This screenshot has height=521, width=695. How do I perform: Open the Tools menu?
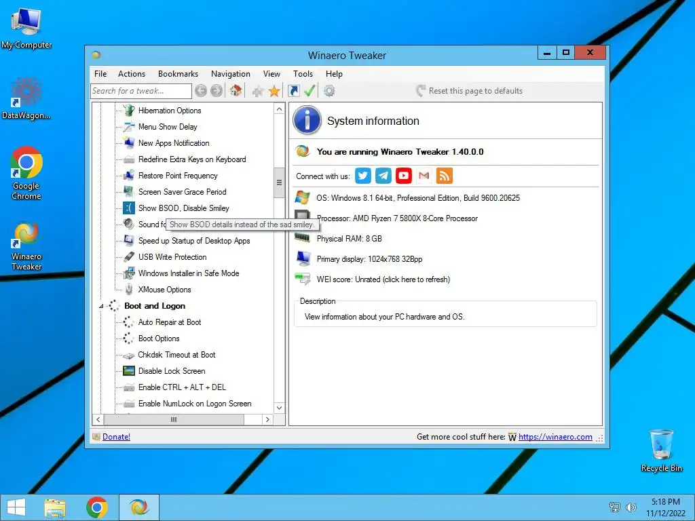point(303,74)
